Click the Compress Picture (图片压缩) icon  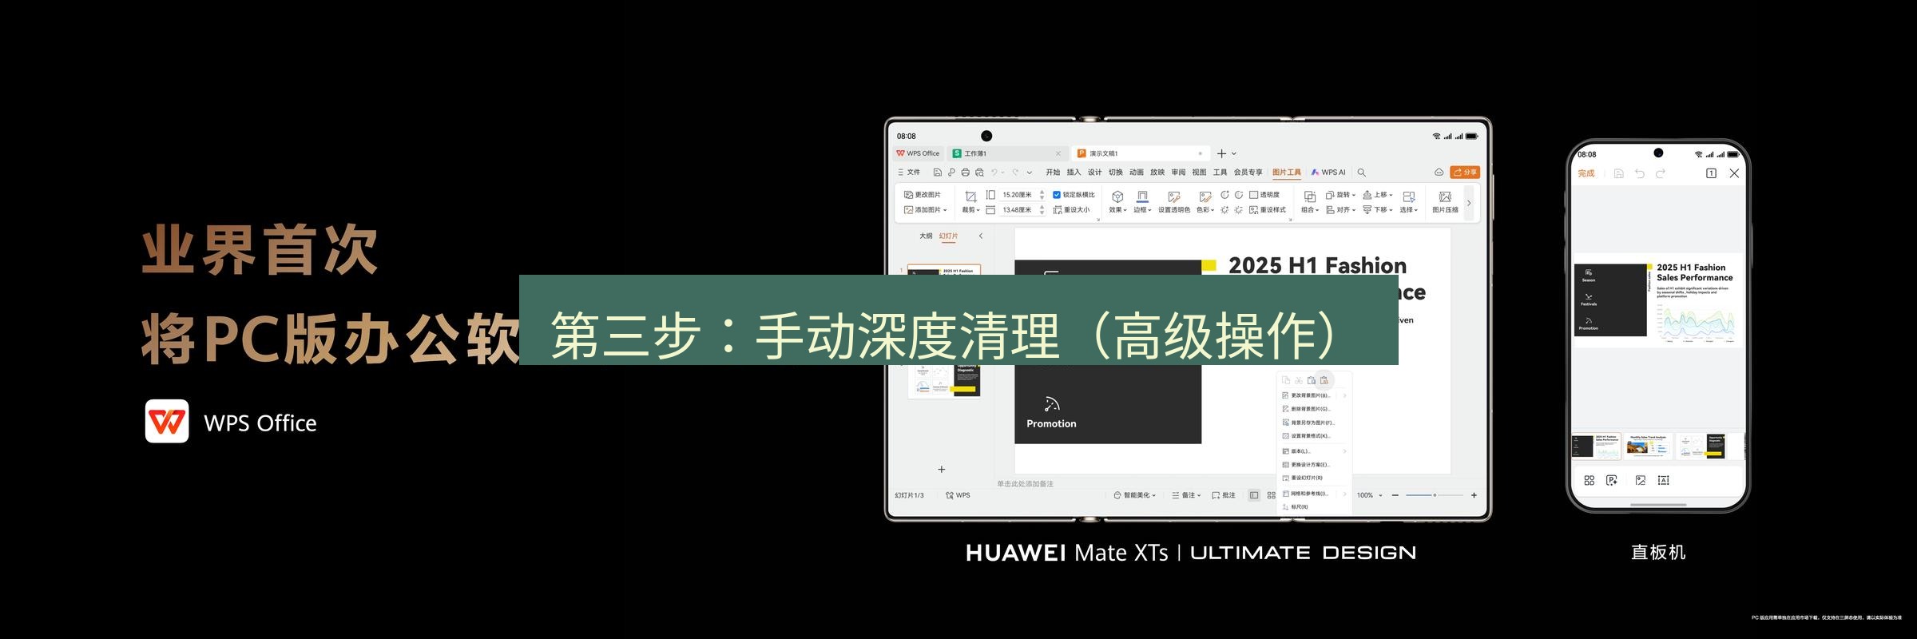[x=1445, y=196]
